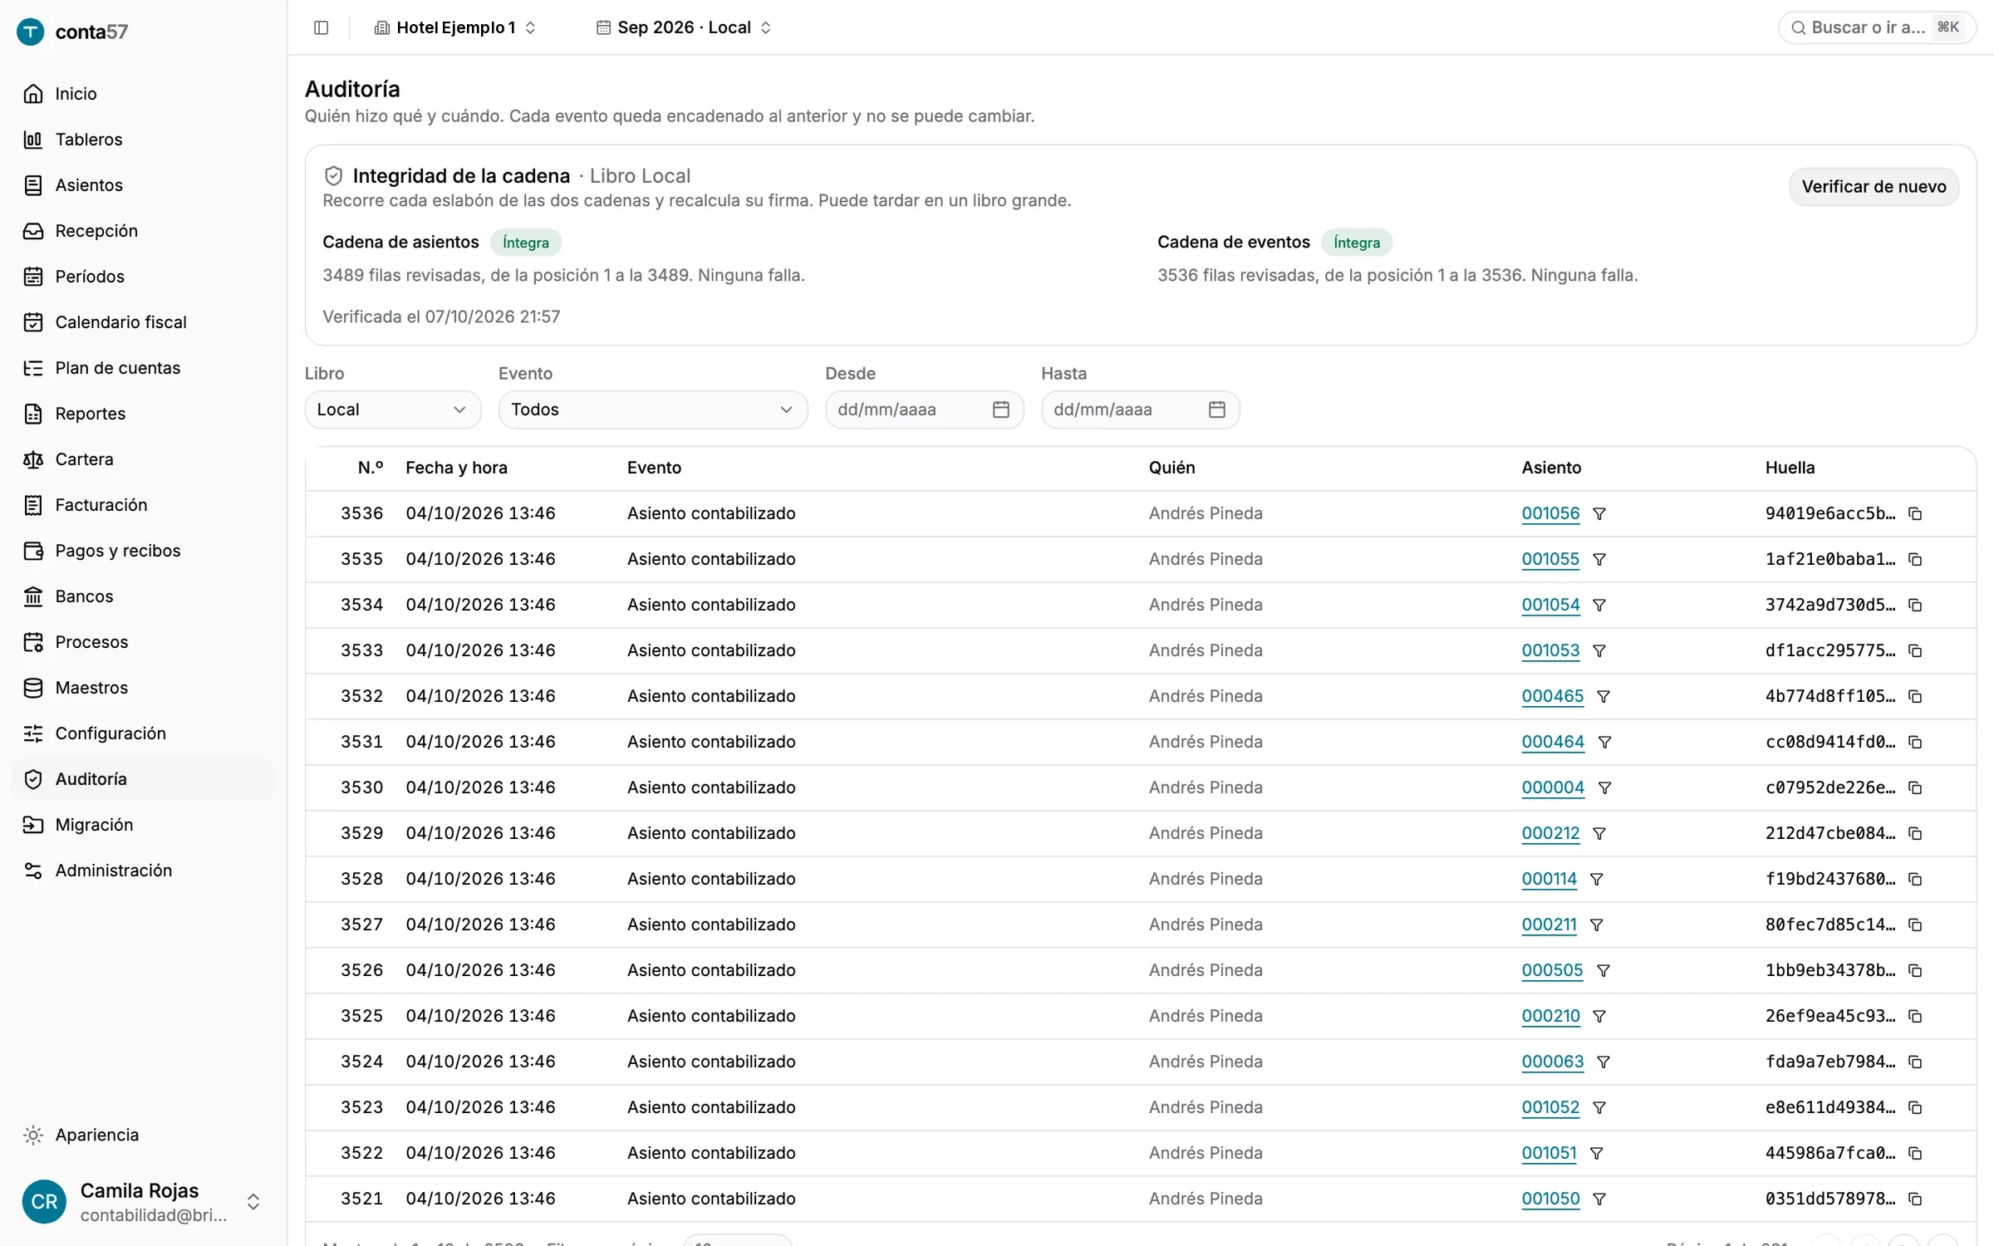Open Sep 2026 · Local period selector
Viewport: 1994px width, 1246px height.
pos(684,27)
